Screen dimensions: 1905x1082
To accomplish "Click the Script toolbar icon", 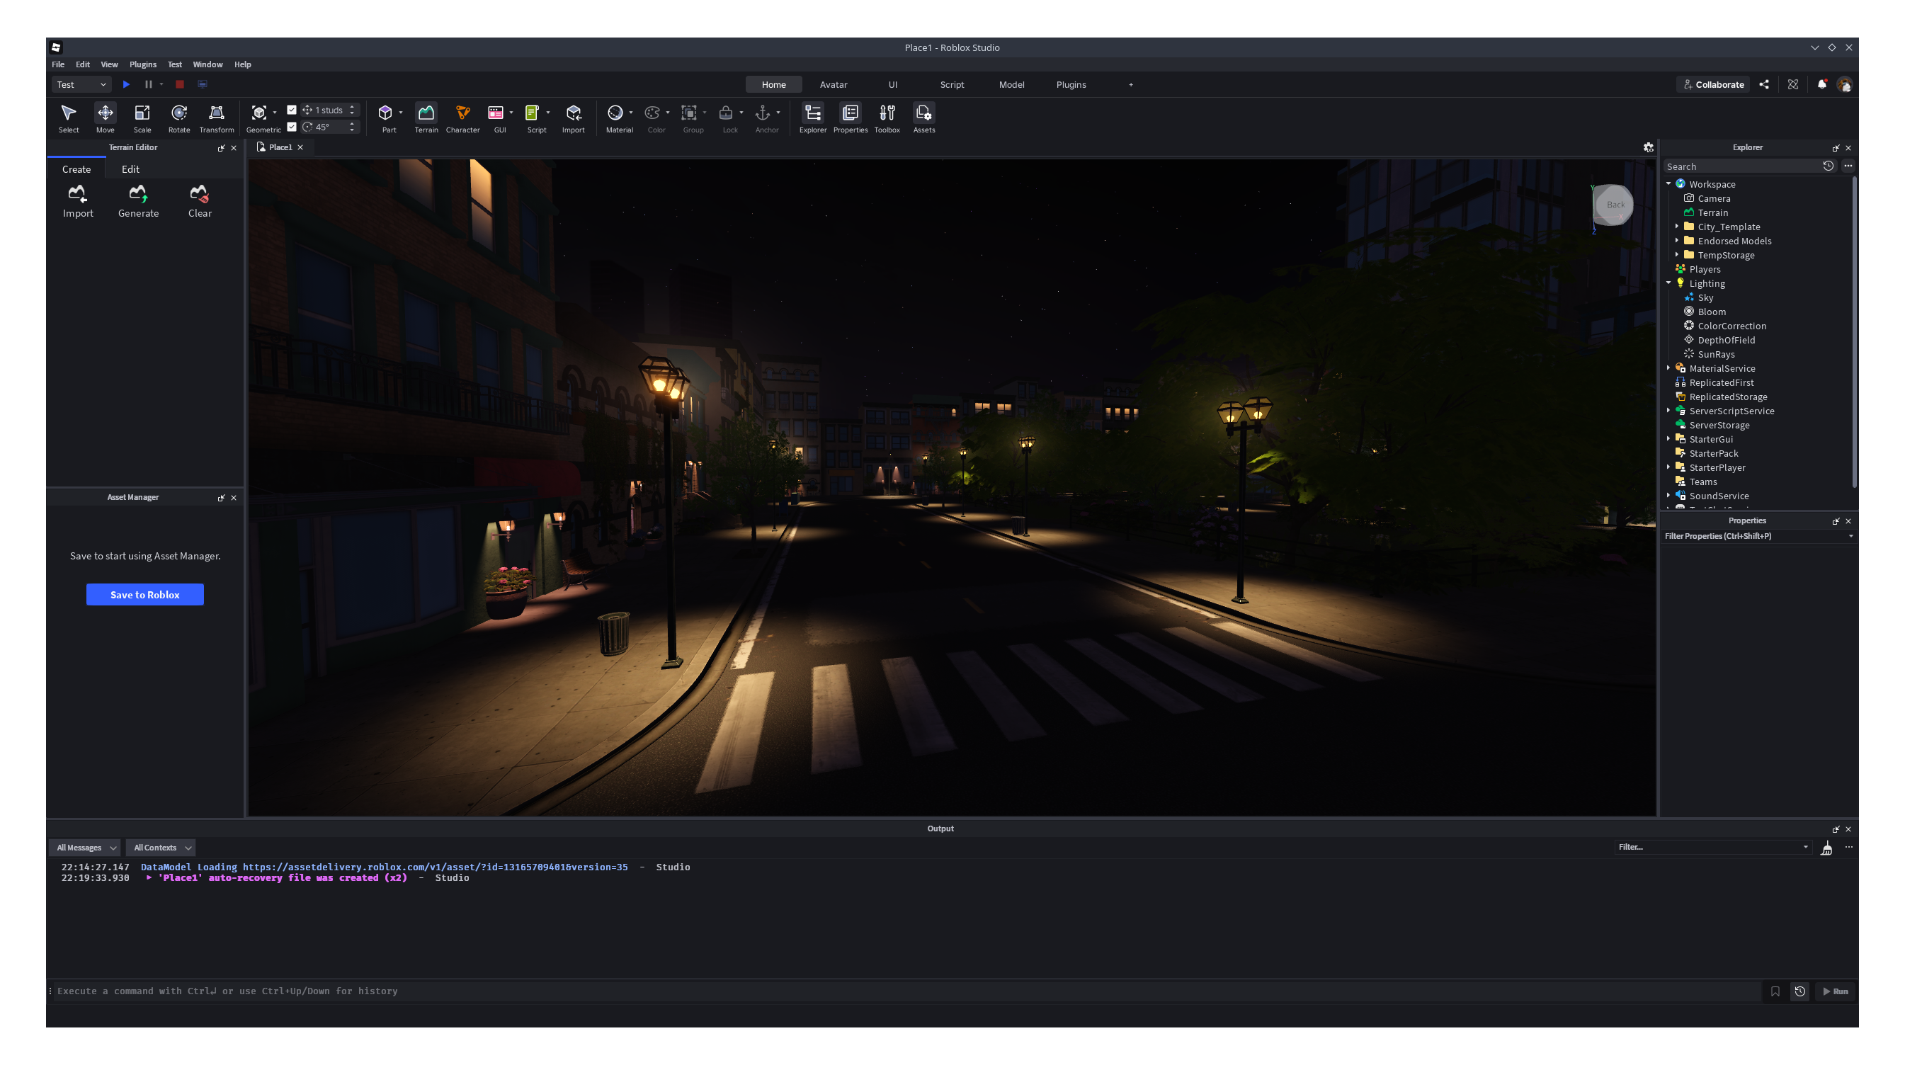I will pyautogui.click(x=532, y=113).
